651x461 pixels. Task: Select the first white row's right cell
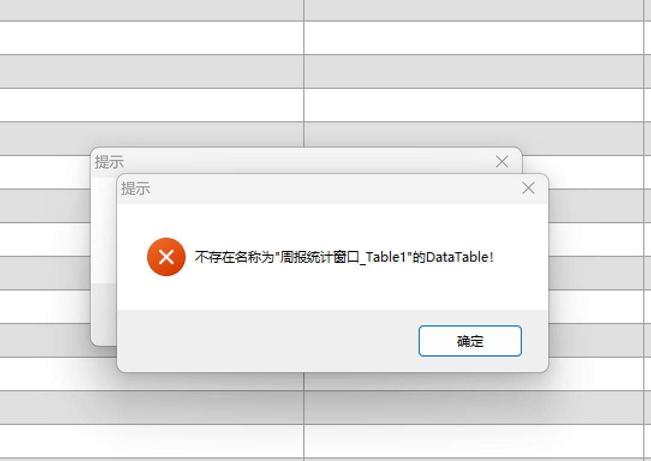[x=474, y=38]
